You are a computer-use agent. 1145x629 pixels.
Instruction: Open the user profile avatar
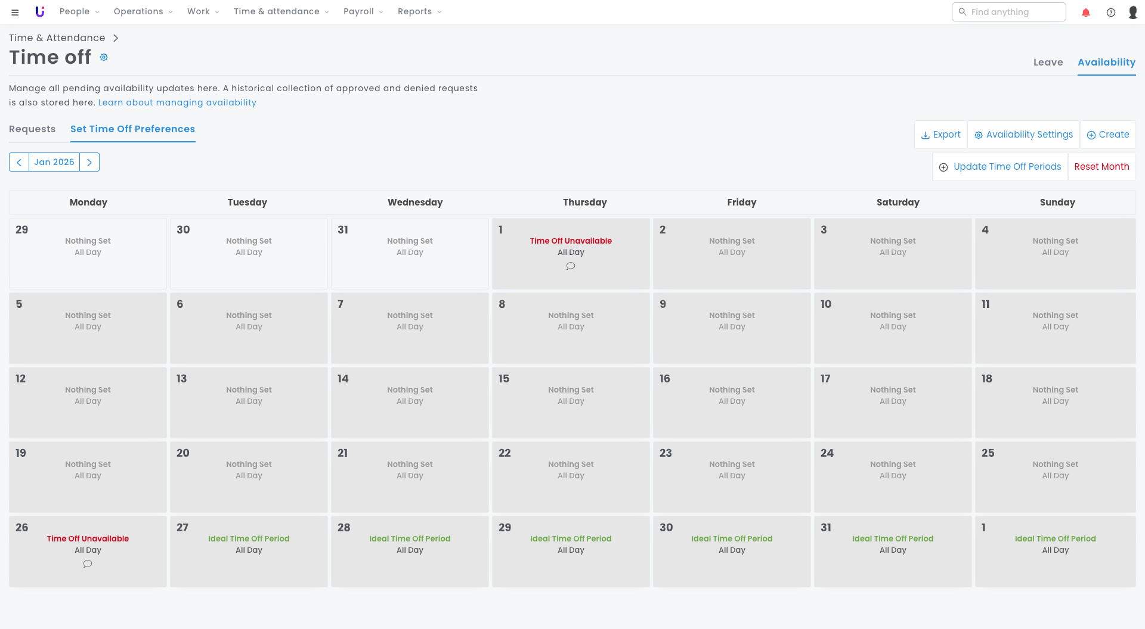1132,13
